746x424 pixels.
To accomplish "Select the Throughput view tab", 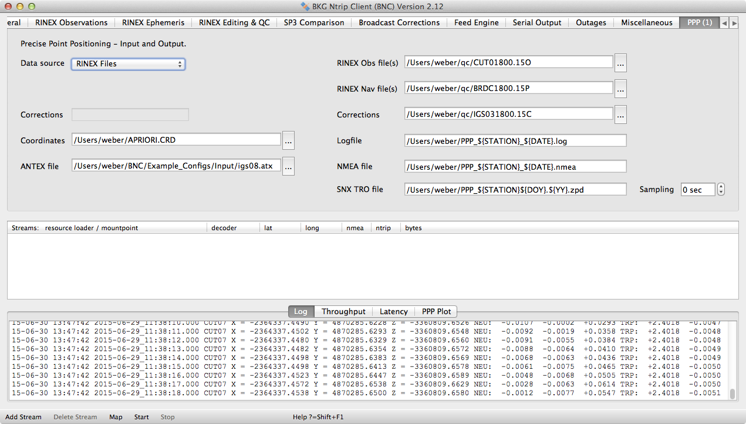I will (343, 312).
